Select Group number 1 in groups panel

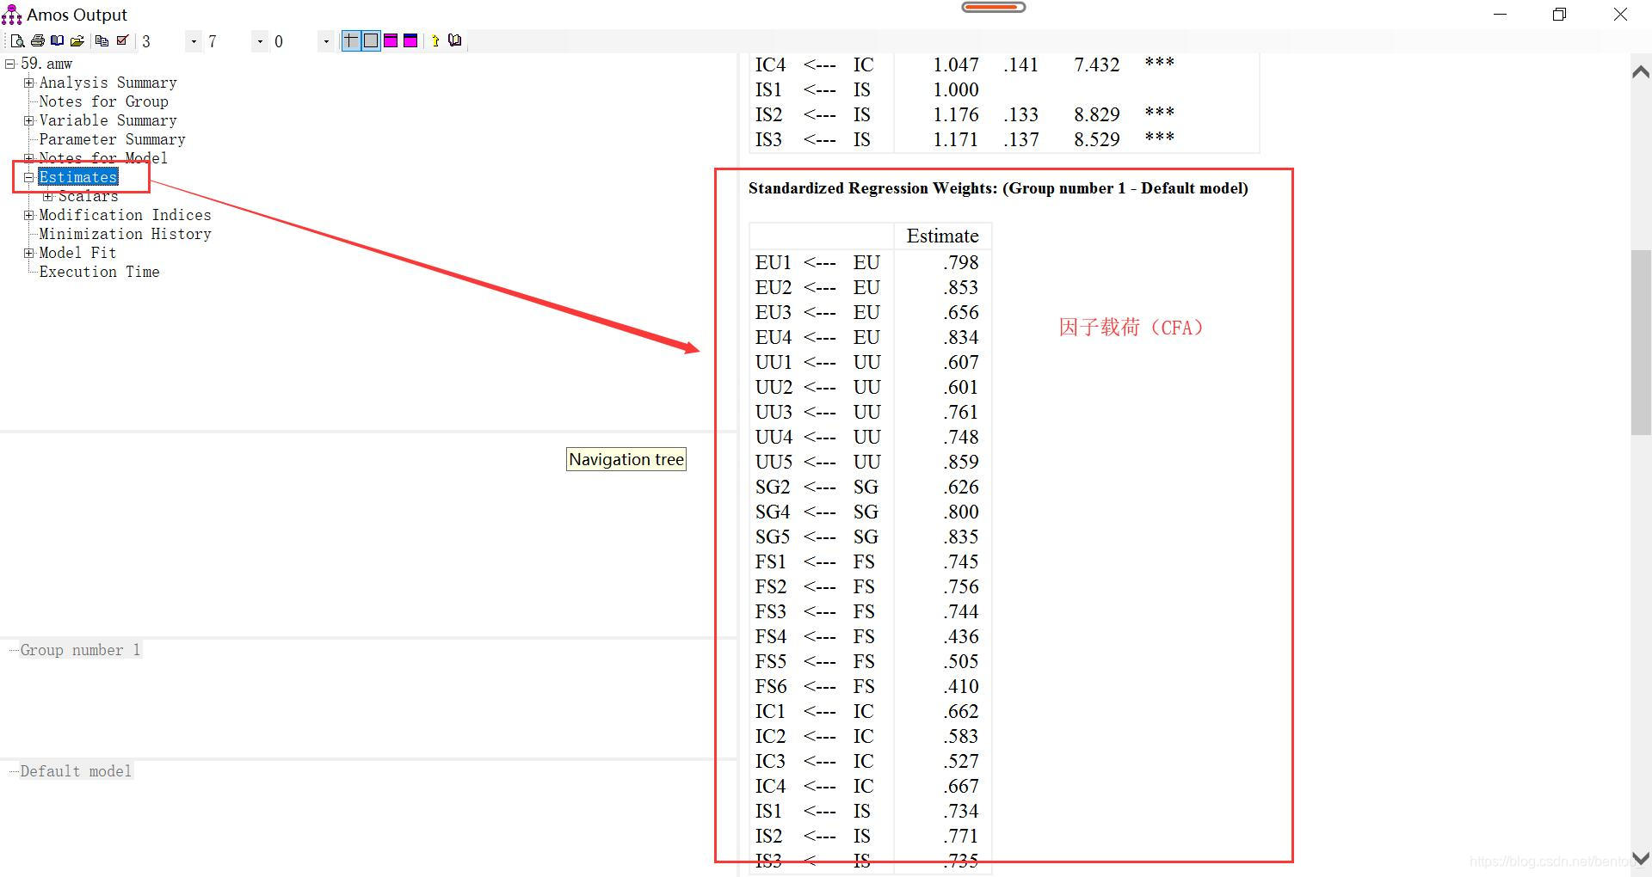coord(80,650)
